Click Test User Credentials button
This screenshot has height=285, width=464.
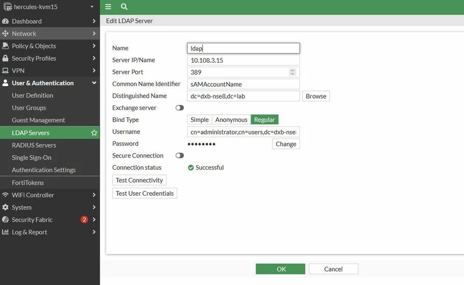click(x=145, y=193)
